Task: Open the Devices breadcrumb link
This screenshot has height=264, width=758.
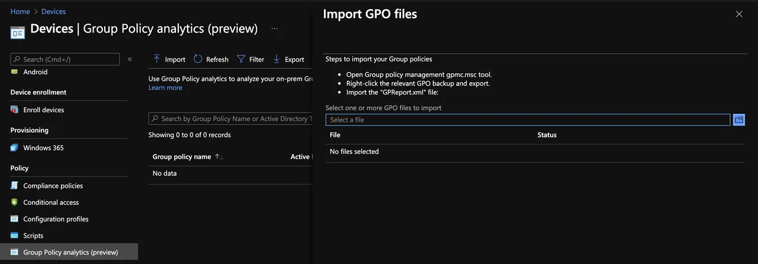Action: click(x=53, y=11)
